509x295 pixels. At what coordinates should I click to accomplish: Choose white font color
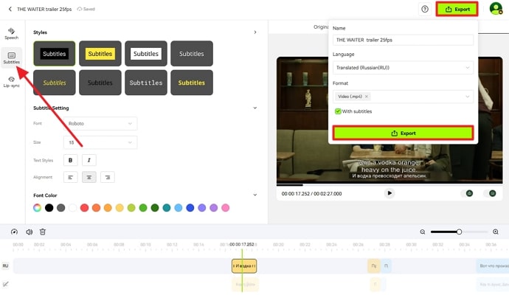[73, 208]
